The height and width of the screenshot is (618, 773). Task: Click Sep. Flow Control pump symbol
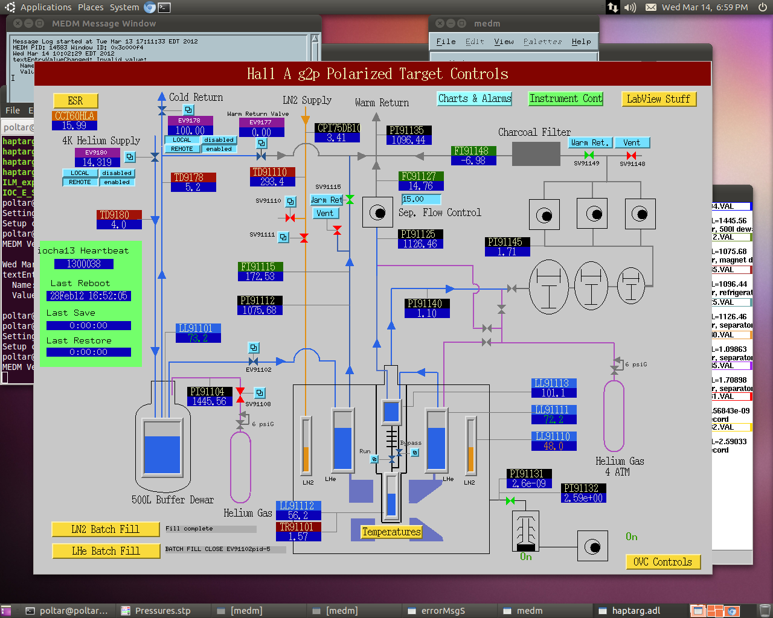(x=377, y=212)
